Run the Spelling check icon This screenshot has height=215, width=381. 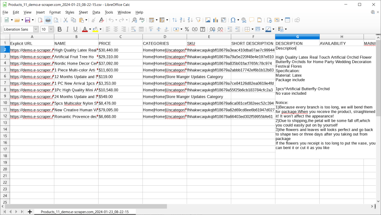[x=141, y=20]
